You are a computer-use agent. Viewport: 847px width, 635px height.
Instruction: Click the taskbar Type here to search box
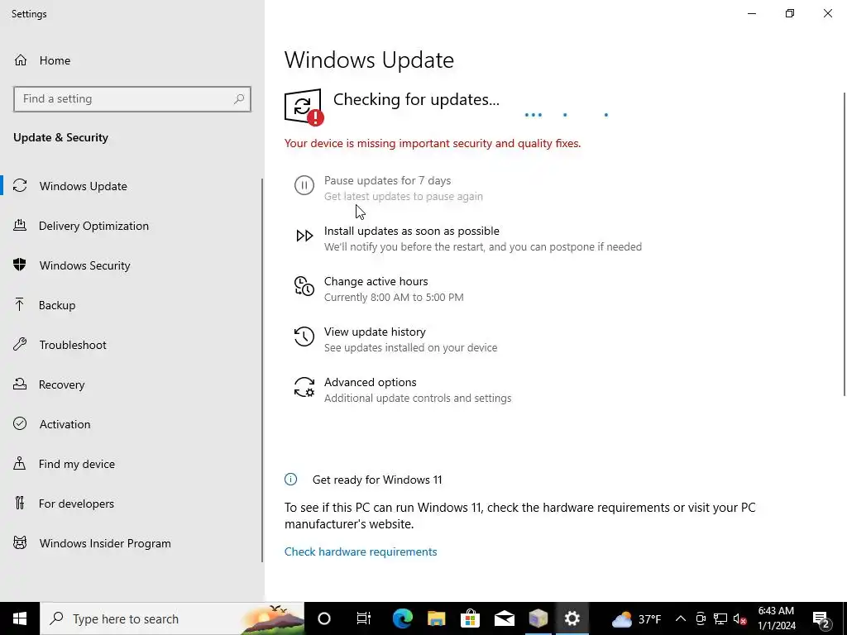[x=172, y=618]
